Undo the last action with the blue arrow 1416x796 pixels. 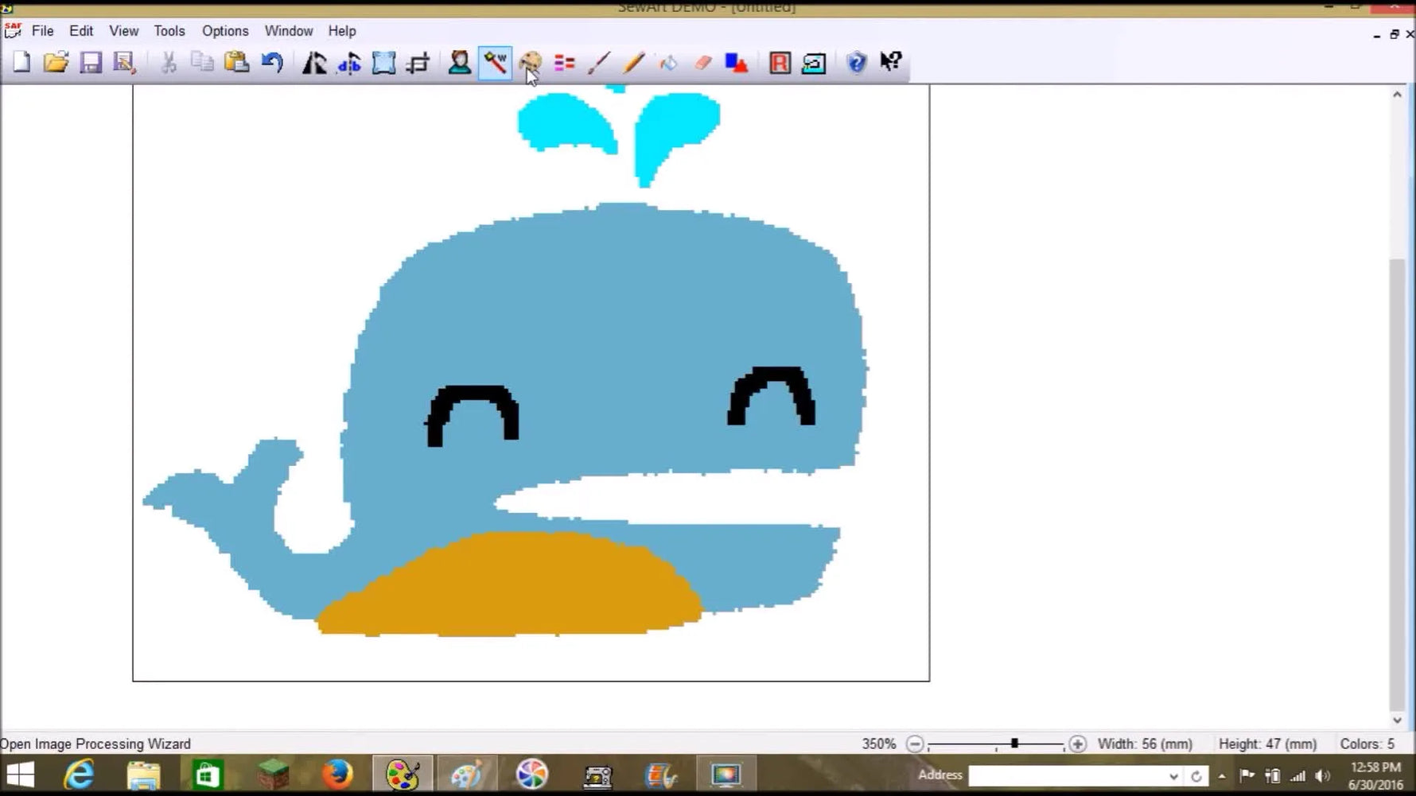[272, 62]
